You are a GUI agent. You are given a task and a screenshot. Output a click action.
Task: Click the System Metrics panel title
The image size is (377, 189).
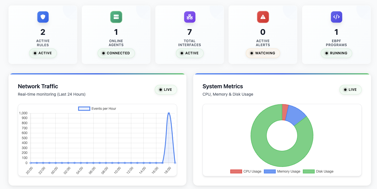(x=222, y=86)
